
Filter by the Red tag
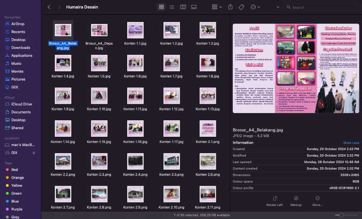point(14,170)
